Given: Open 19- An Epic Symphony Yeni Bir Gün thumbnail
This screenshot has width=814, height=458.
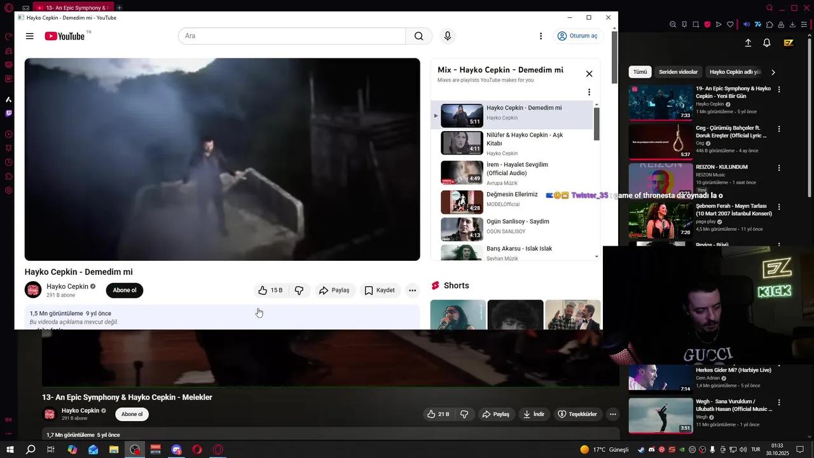Looking at the screenshot, I should click(661, 102).
